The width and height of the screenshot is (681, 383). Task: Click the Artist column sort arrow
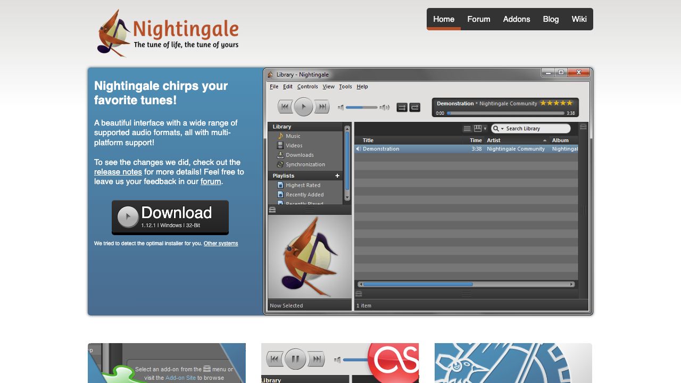[545, 140]
